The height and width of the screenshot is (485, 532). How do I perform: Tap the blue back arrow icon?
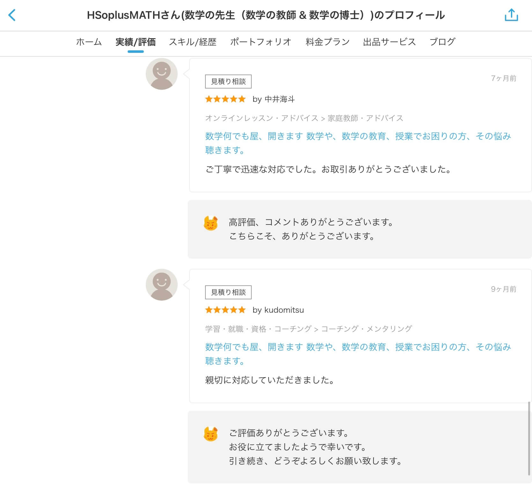click(x=12, y=15)
